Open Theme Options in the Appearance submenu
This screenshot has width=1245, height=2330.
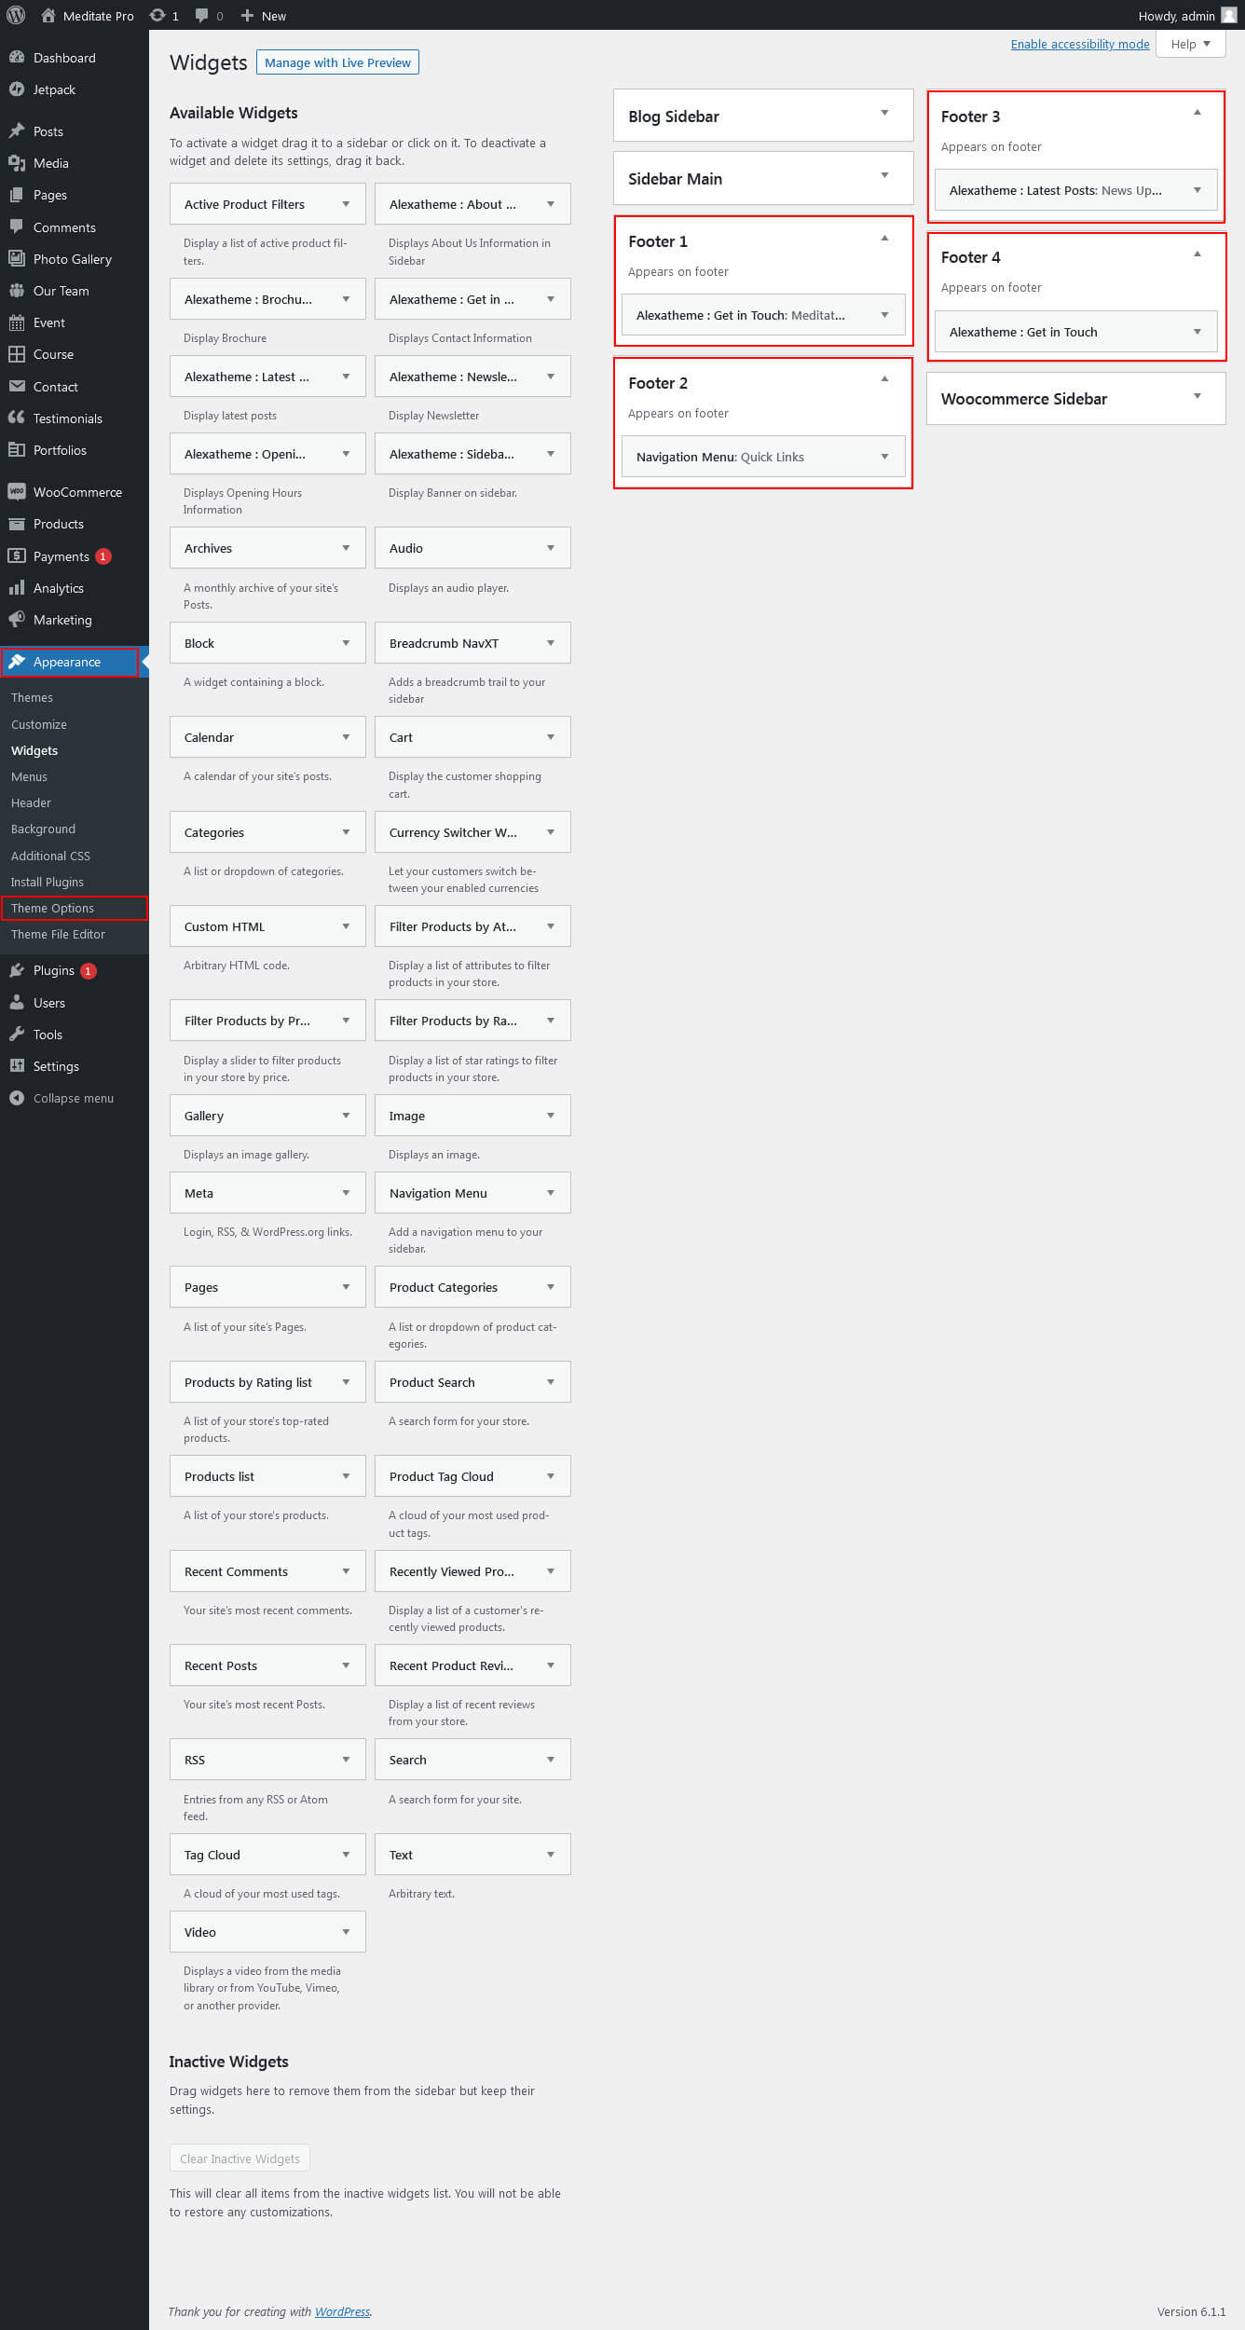tap(52, 908)
